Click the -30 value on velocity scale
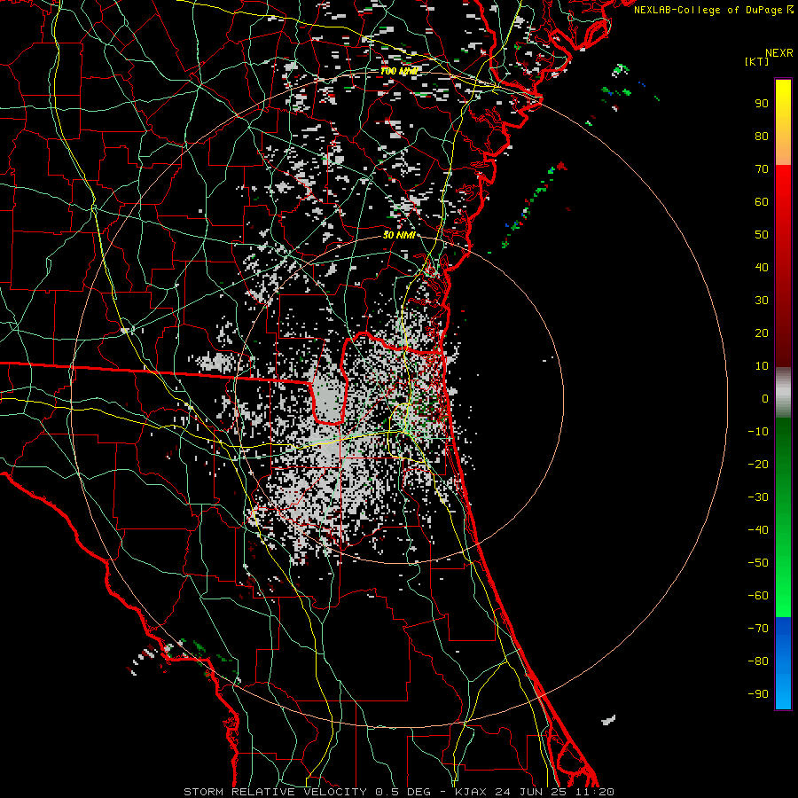Image resolution: width=798 pixels, height=798 pixels. click(758, 497)
